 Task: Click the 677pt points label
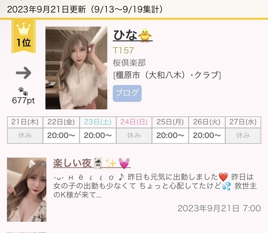point(23,100)
